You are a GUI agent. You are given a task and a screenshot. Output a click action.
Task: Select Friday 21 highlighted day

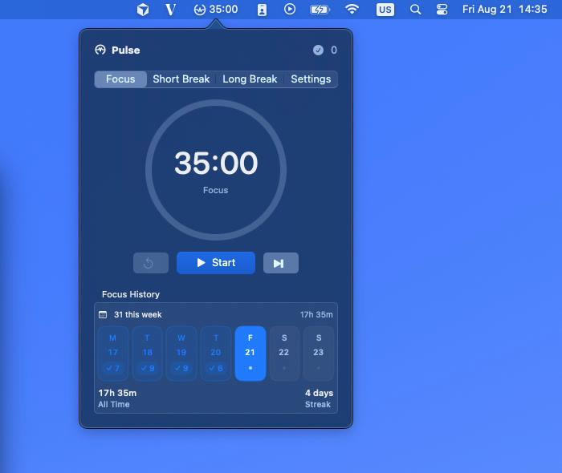pos(250,353)
